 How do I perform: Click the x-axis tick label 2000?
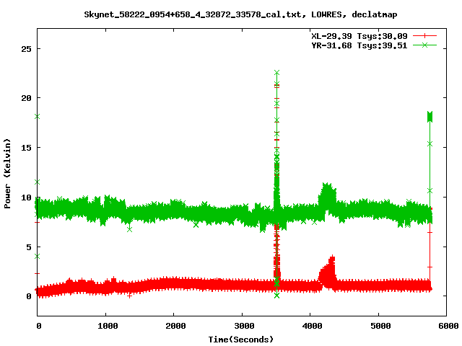click(x=175, y=326)
